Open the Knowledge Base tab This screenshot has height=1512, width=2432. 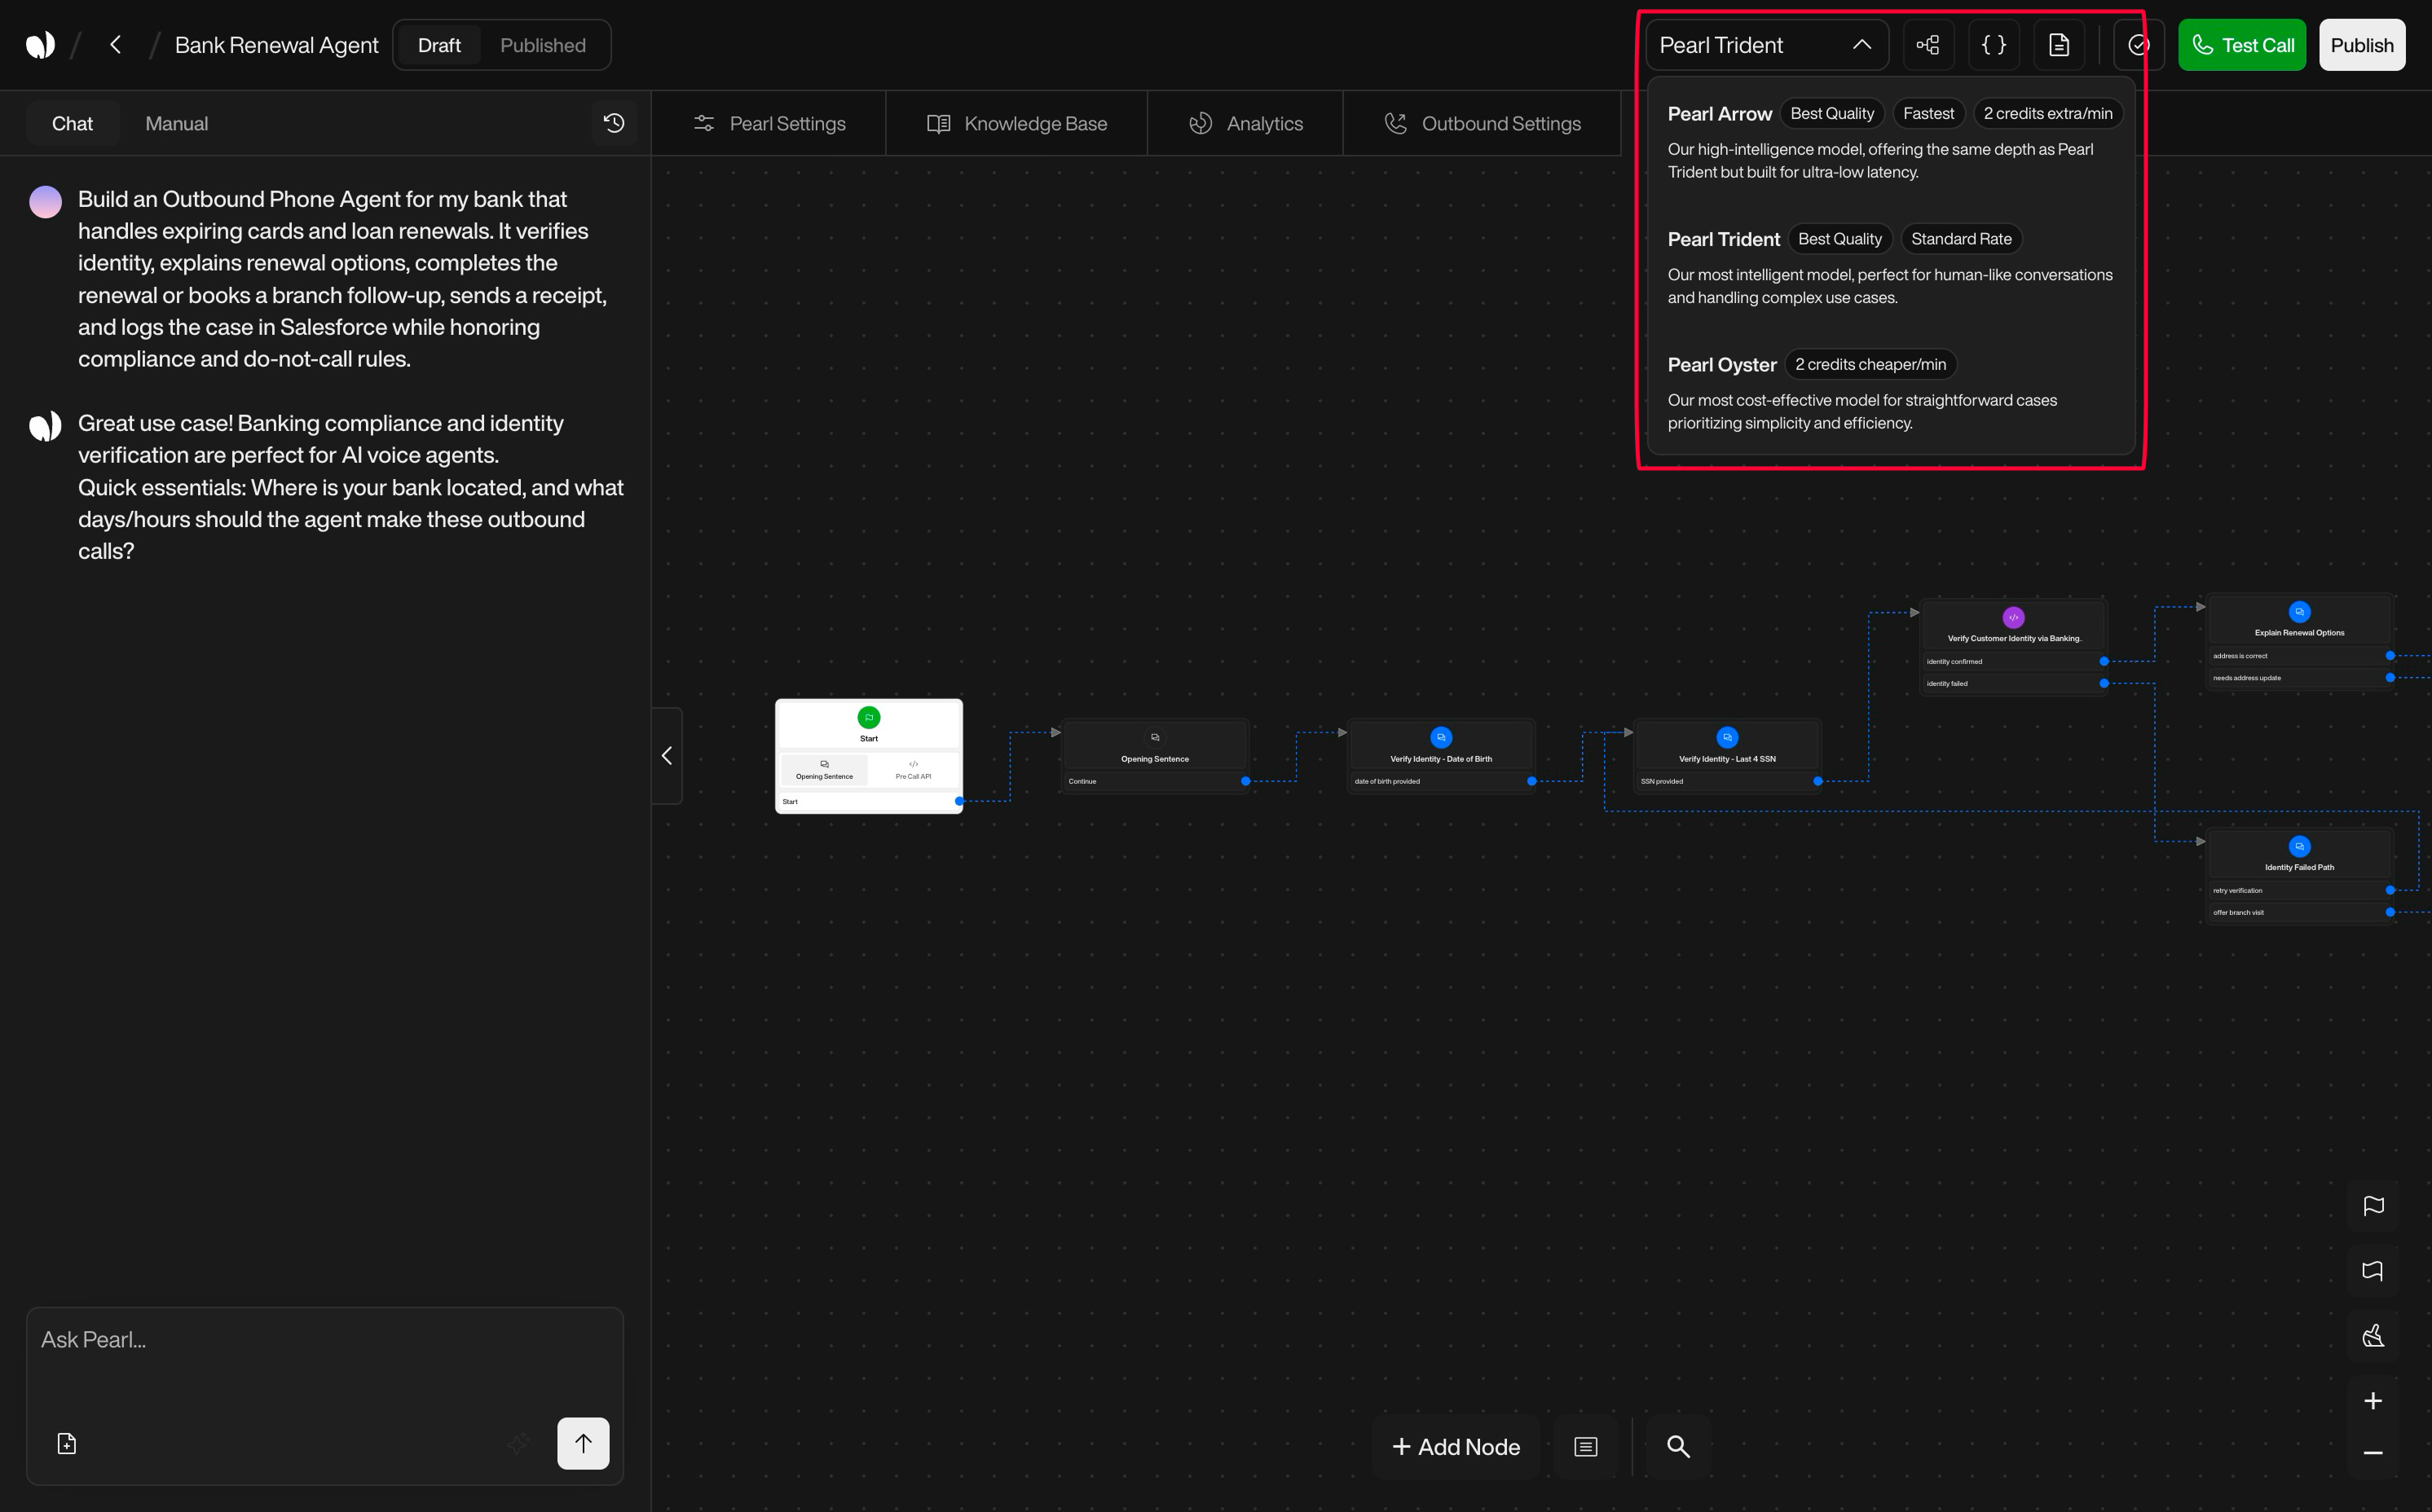point(1016,122)
